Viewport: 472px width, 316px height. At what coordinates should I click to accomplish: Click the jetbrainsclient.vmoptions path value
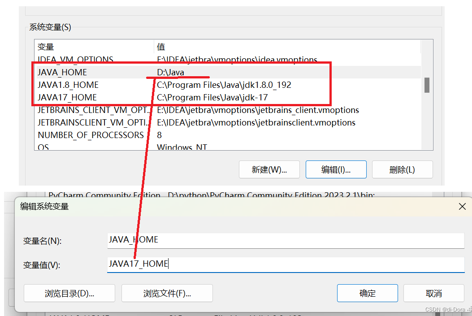pyautogui.click(x=256, y=123)
